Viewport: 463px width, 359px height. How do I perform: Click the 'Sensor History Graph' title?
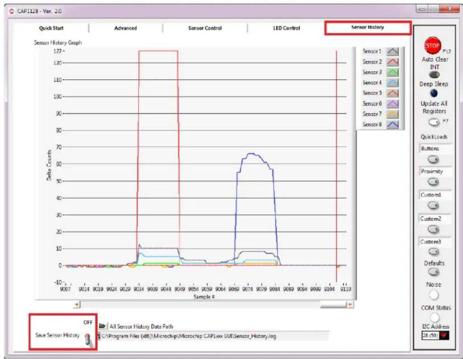click(x=58, y=42)
